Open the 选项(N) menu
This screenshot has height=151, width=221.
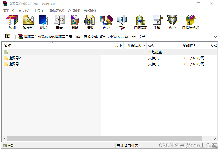(74, 11)
